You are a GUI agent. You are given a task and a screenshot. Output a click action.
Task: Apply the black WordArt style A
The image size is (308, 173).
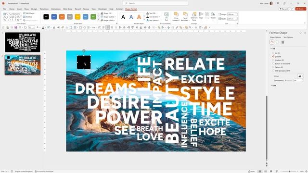pos(123,17)
